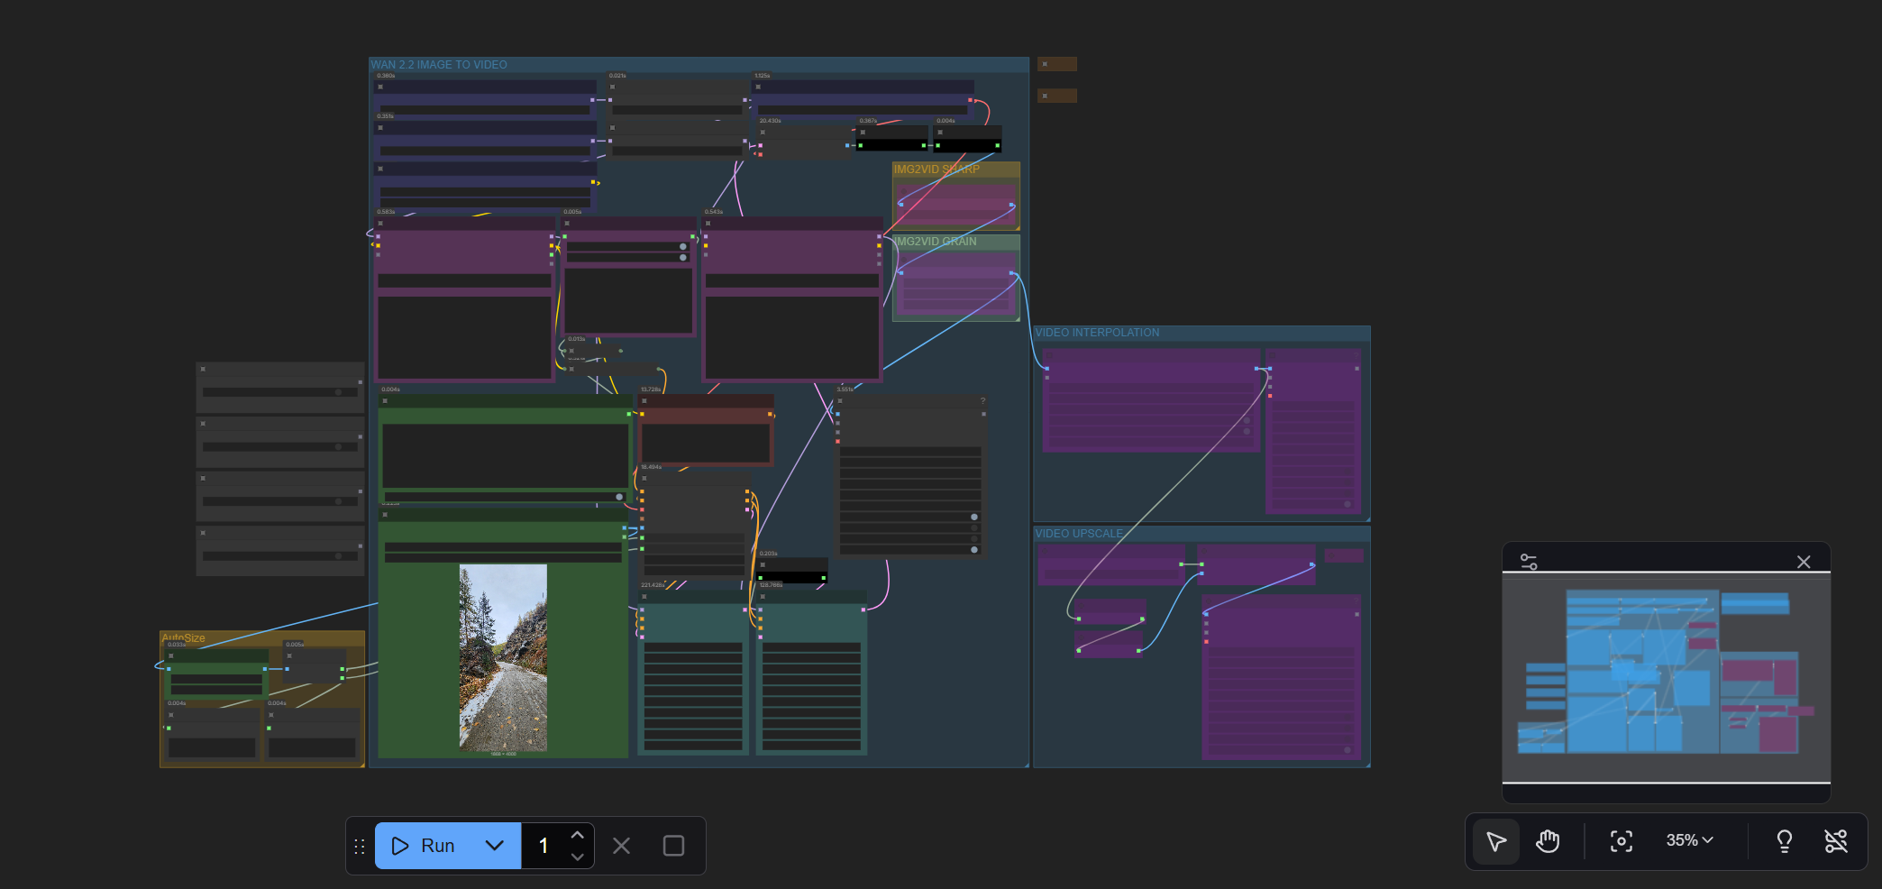Select the arrow pointer select tool
The width and height of the screenshot is (1882, 889).
click(x=1496, y=842)
